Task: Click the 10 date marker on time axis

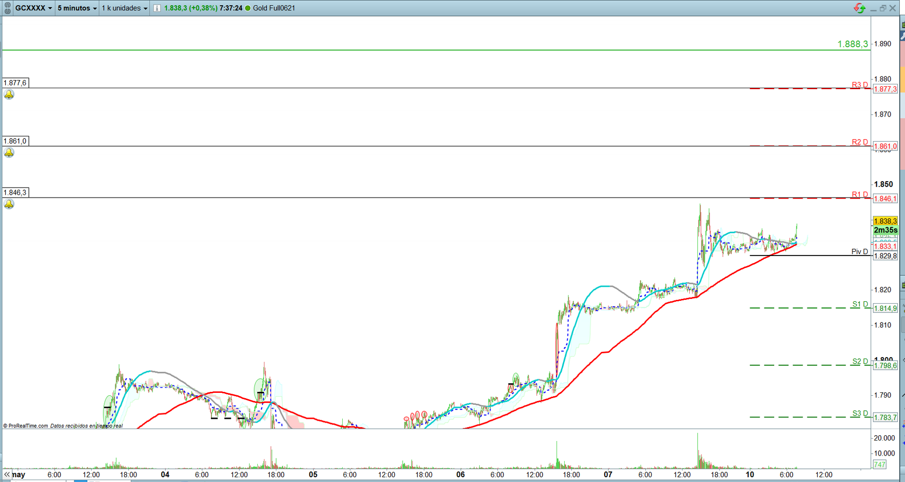Action: pyautogui.click(x=750, y=475)
